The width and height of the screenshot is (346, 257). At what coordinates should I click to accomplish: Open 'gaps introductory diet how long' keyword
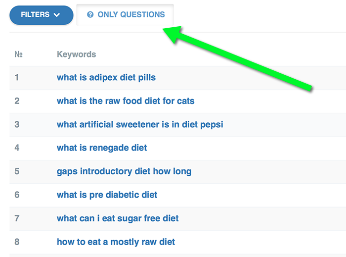[x=124, y=171]
